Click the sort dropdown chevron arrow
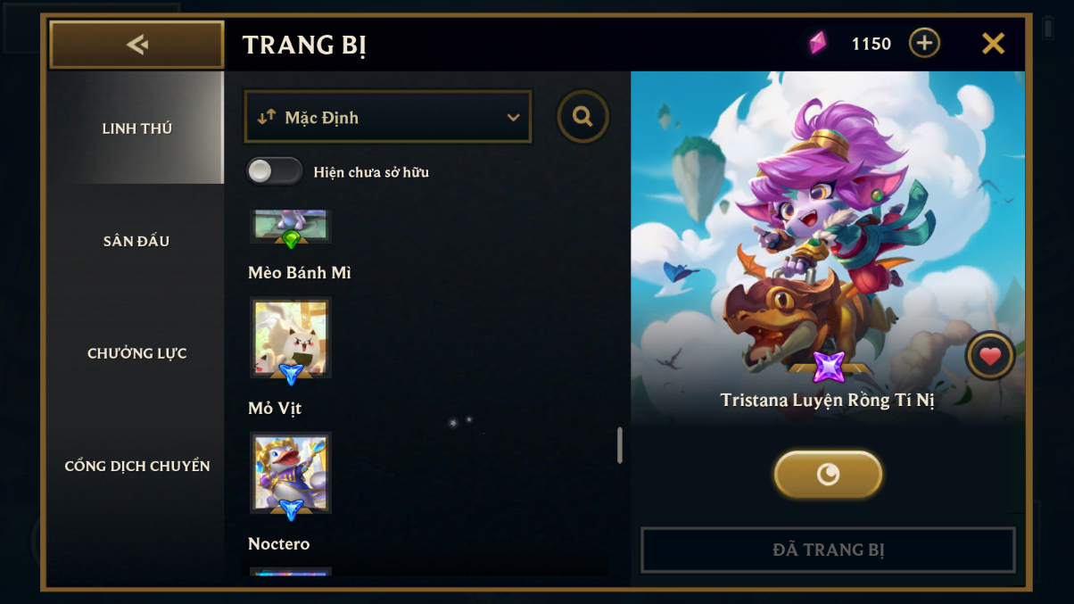1074x604 pixels. coord(513,118)
